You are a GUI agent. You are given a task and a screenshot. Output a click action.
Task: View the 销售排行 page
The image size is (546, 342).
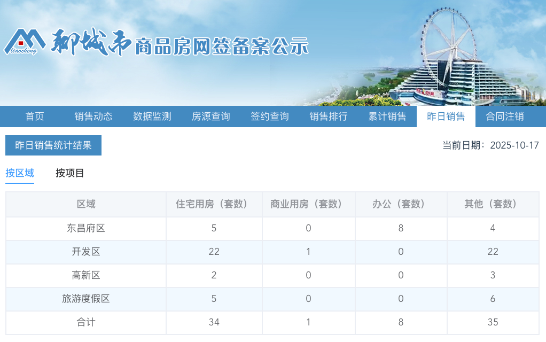328,116
